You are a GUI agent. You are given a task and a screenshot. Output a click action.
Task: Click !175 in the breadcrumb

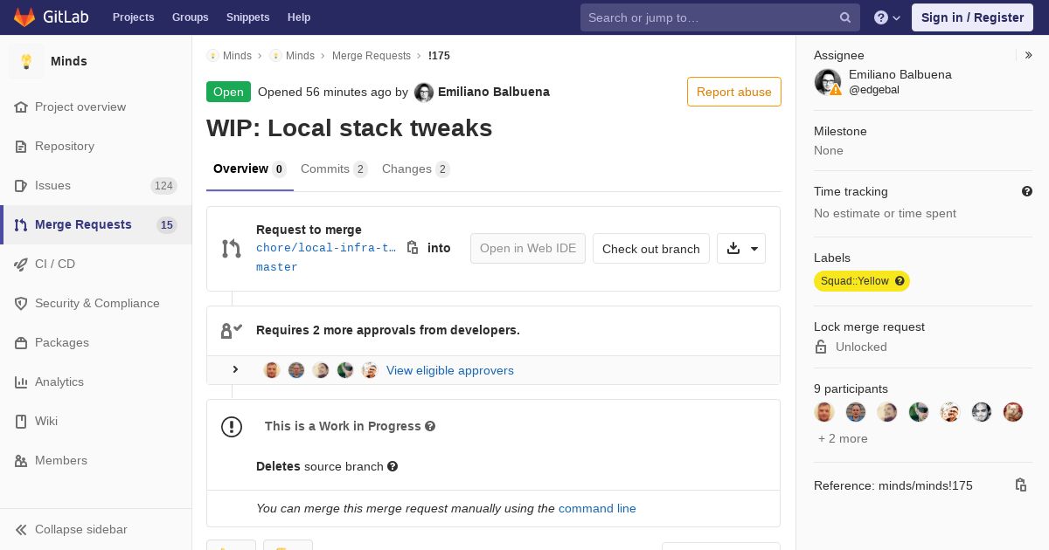coord(439,56)
